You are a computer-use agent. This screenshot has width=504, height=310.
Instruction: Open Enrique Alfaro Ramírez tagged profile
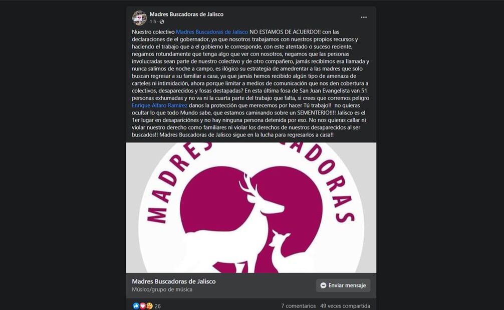tap(159, 105)
